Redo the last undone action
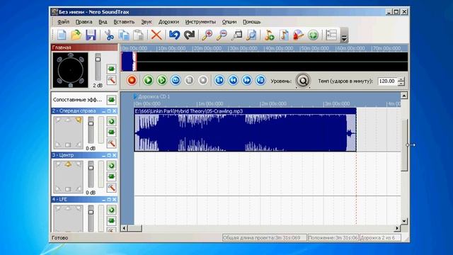Image resolution: width=453 pixels, height=255 pixels. [x=189, y=35]
